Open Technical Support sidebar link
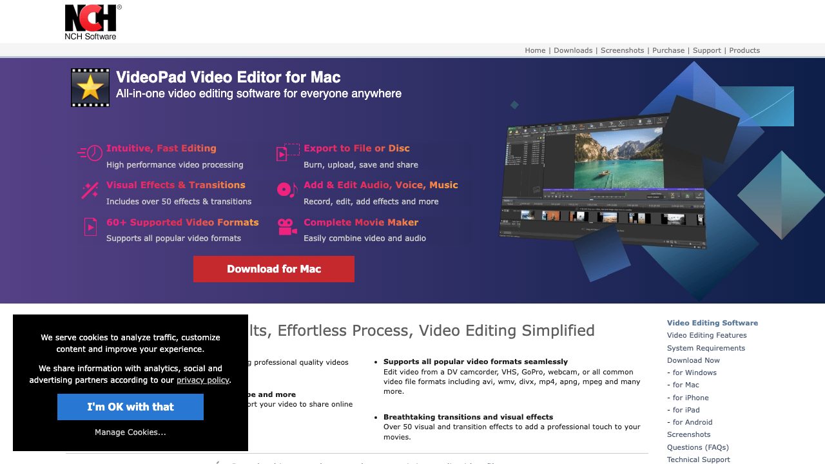The width and height of the screenshot is (825, 464). [699, 459]
